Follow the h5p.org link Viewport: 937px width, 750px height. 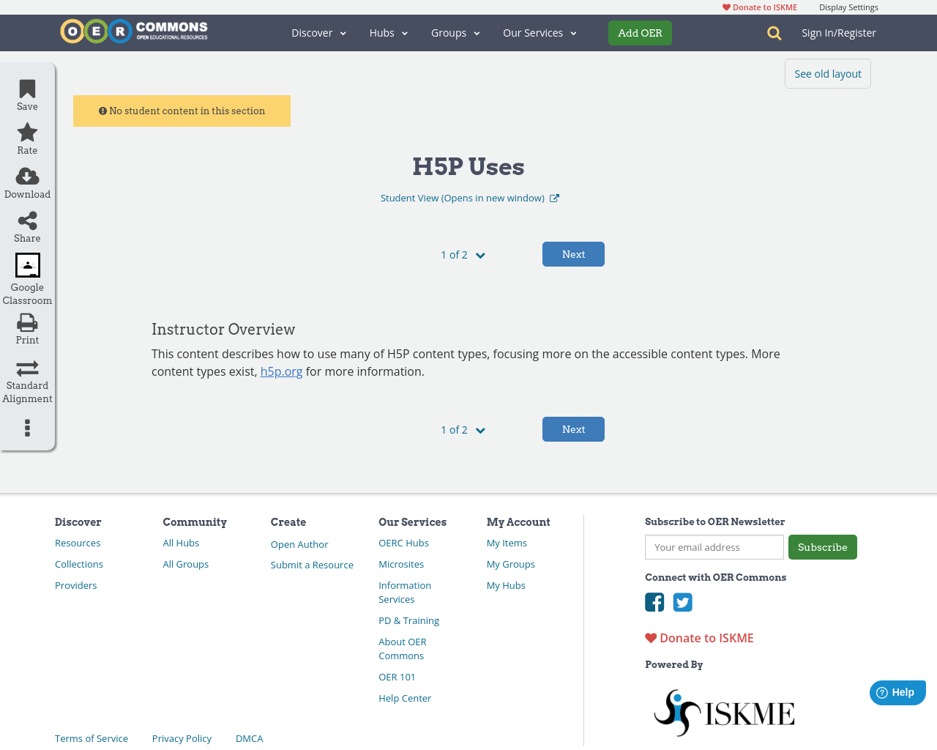coord(281,371)
